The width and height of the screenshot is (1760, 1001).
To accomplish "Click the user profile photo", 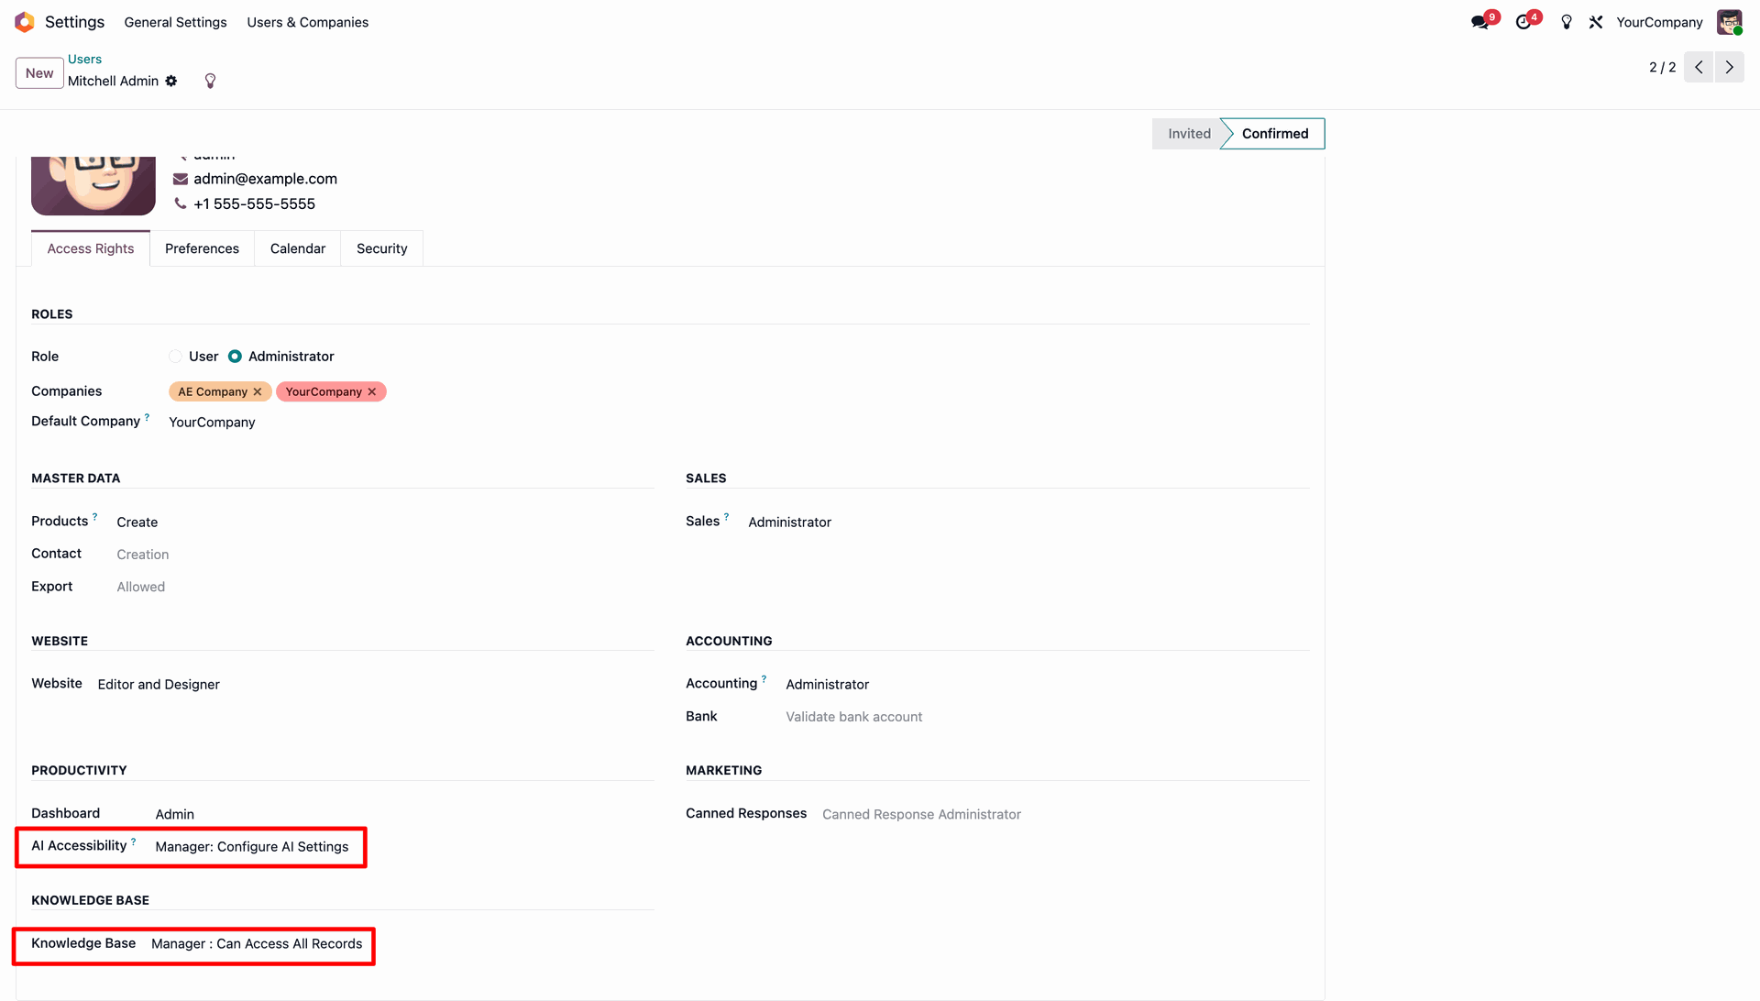I will (93, 185).
